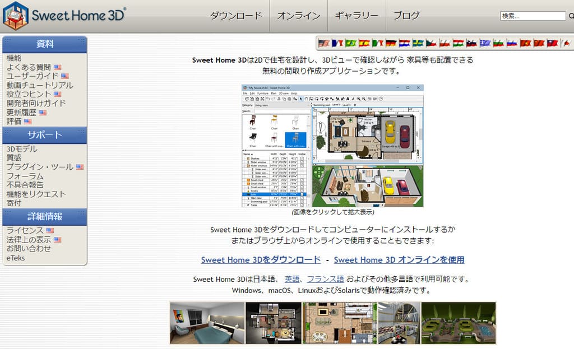Open the ギャラリー menu tab
Screen dimensions: 574x349
point(357,16)
